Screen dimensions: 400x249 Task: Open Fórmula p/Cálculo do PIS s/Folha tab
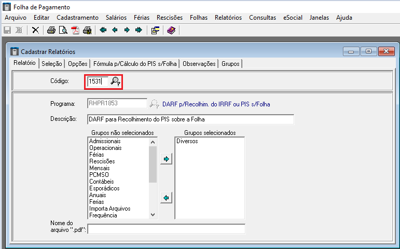pos(135,64)
